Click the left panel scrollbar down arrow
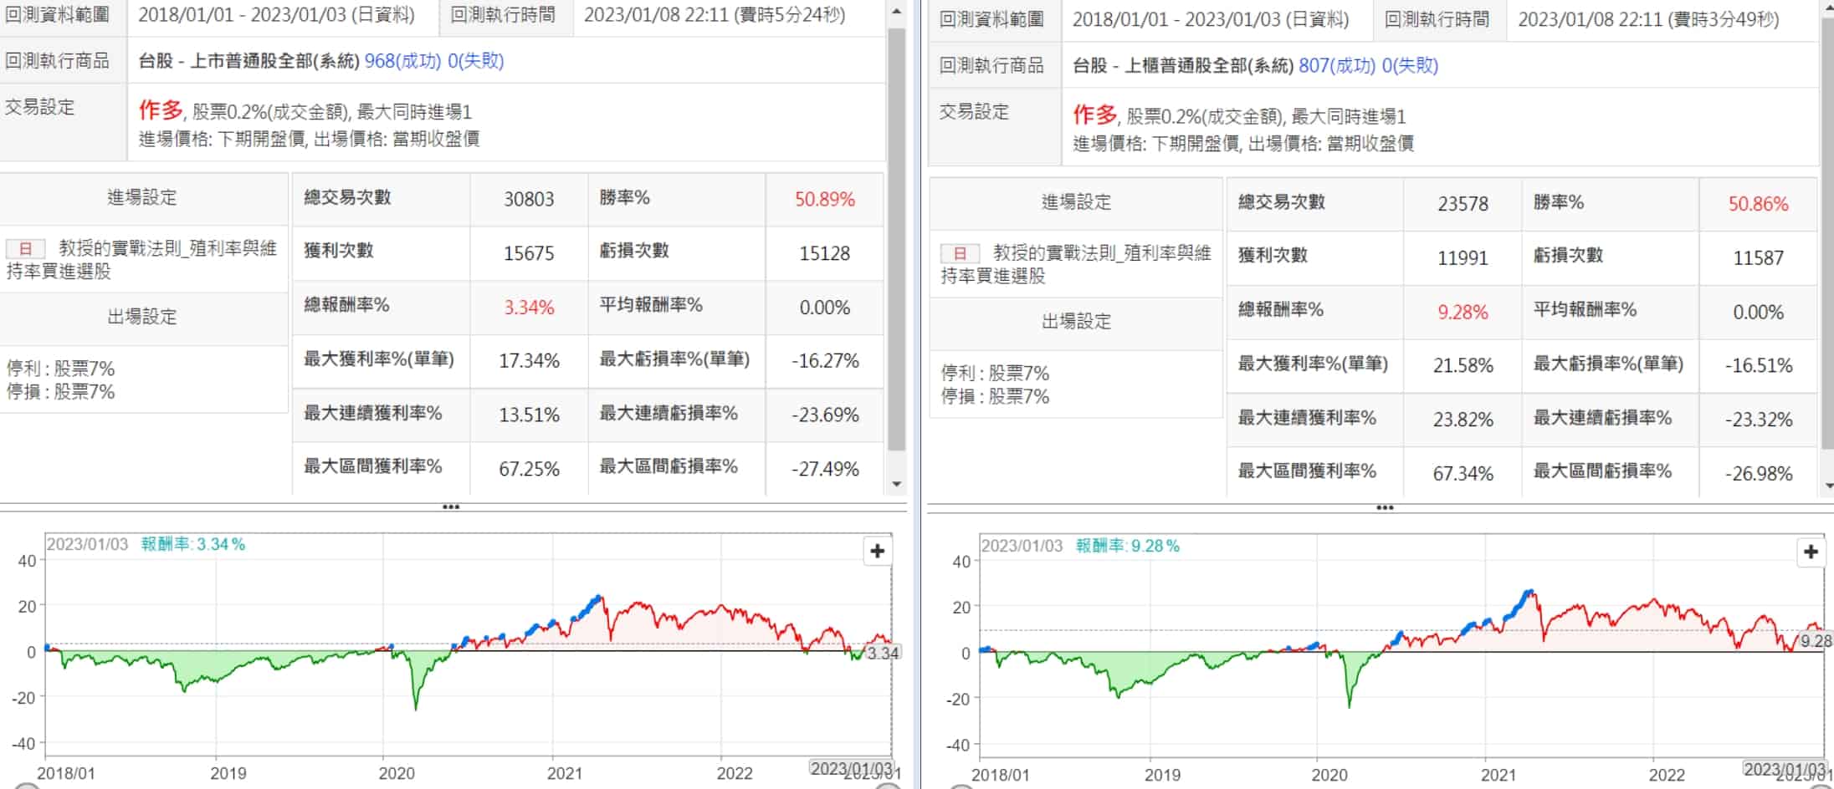 tap(896, 484)
